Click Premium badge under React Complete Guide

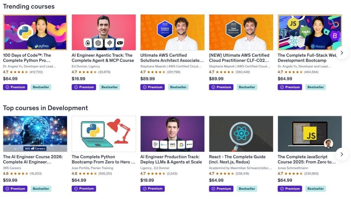221,189
